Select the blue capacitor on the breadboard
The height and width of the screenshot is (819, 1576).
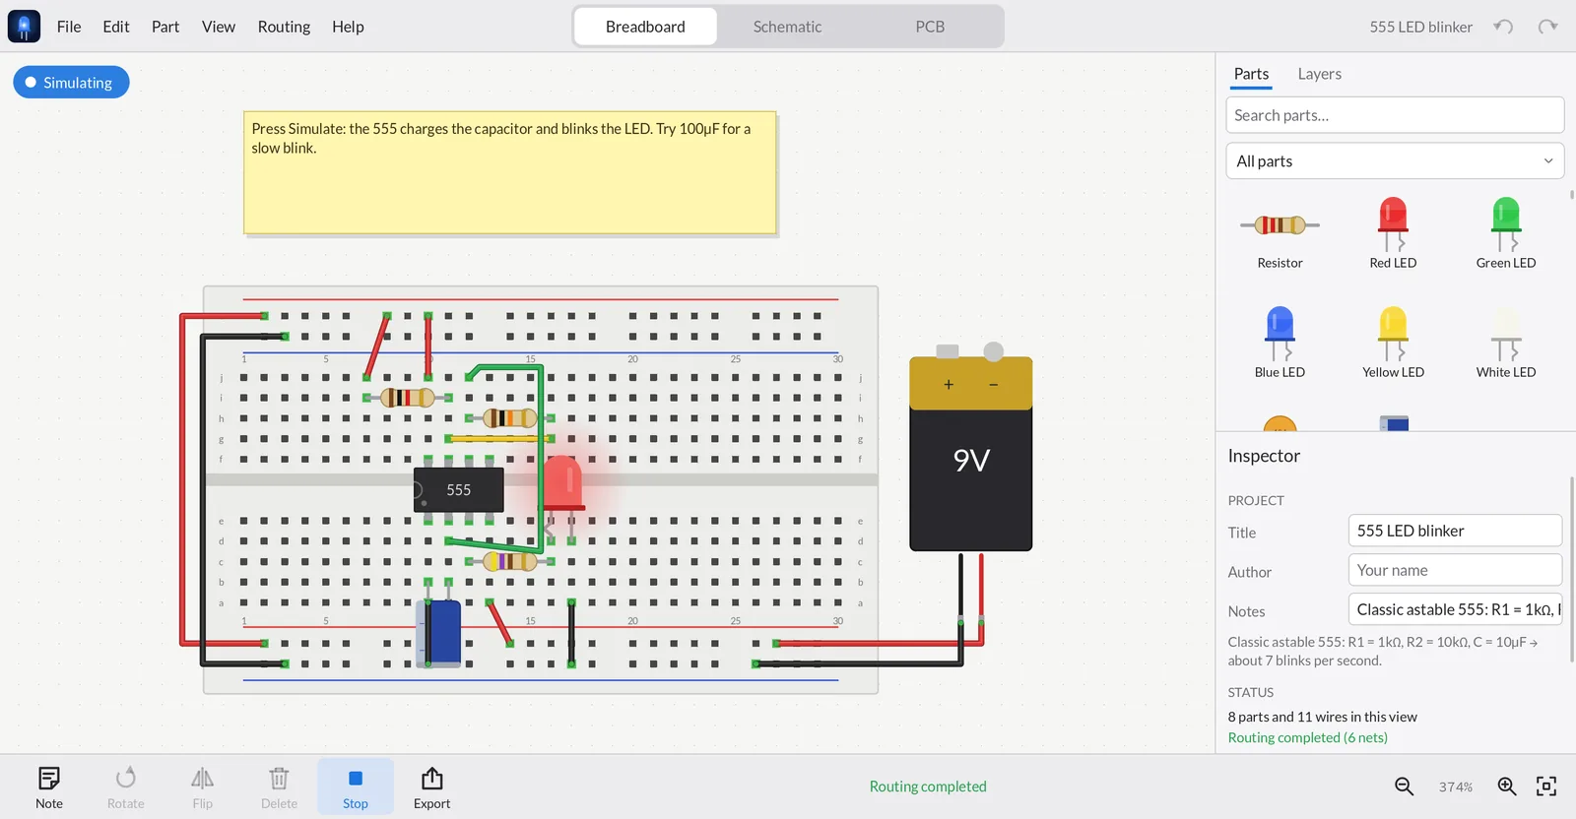(x=439, y=633)
